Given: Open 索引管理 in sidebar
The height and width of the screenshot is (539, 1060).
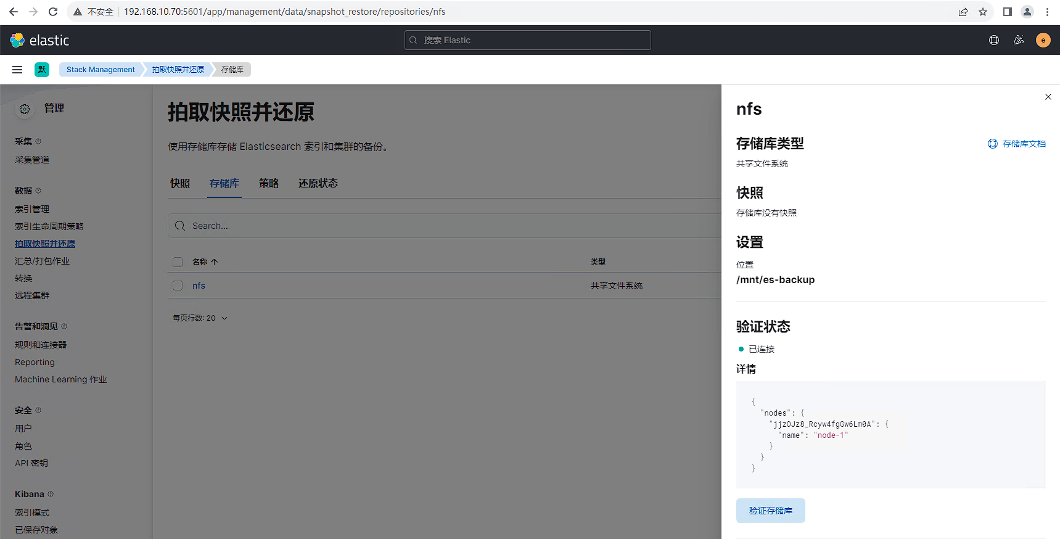Looking at the screenshot, I should 32,209.
